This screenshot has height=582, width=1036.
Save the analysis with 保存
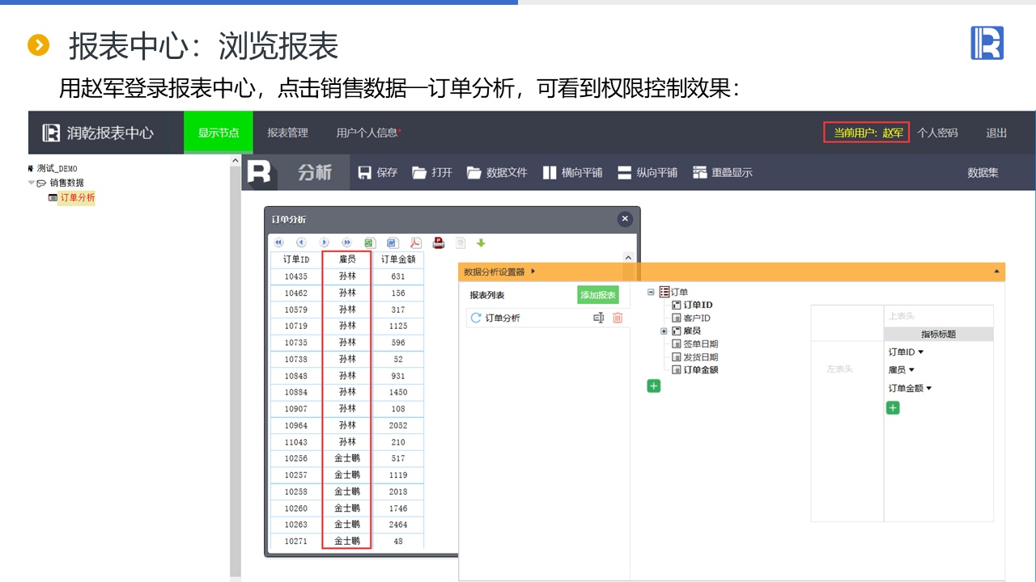(x=378, y=172)
